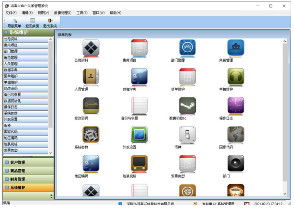The height and width of the screenshot is (210, 294).
Task: Select 公司资料 in the sidebar list
Action: point(26,39)
